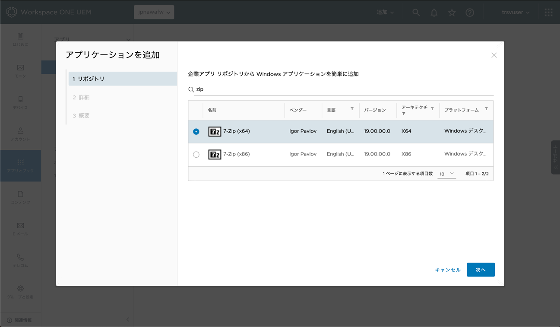Click Igor Pavlov in the x64 row
The height and width of the screenshot is (327, 560).
click(303, 131)
